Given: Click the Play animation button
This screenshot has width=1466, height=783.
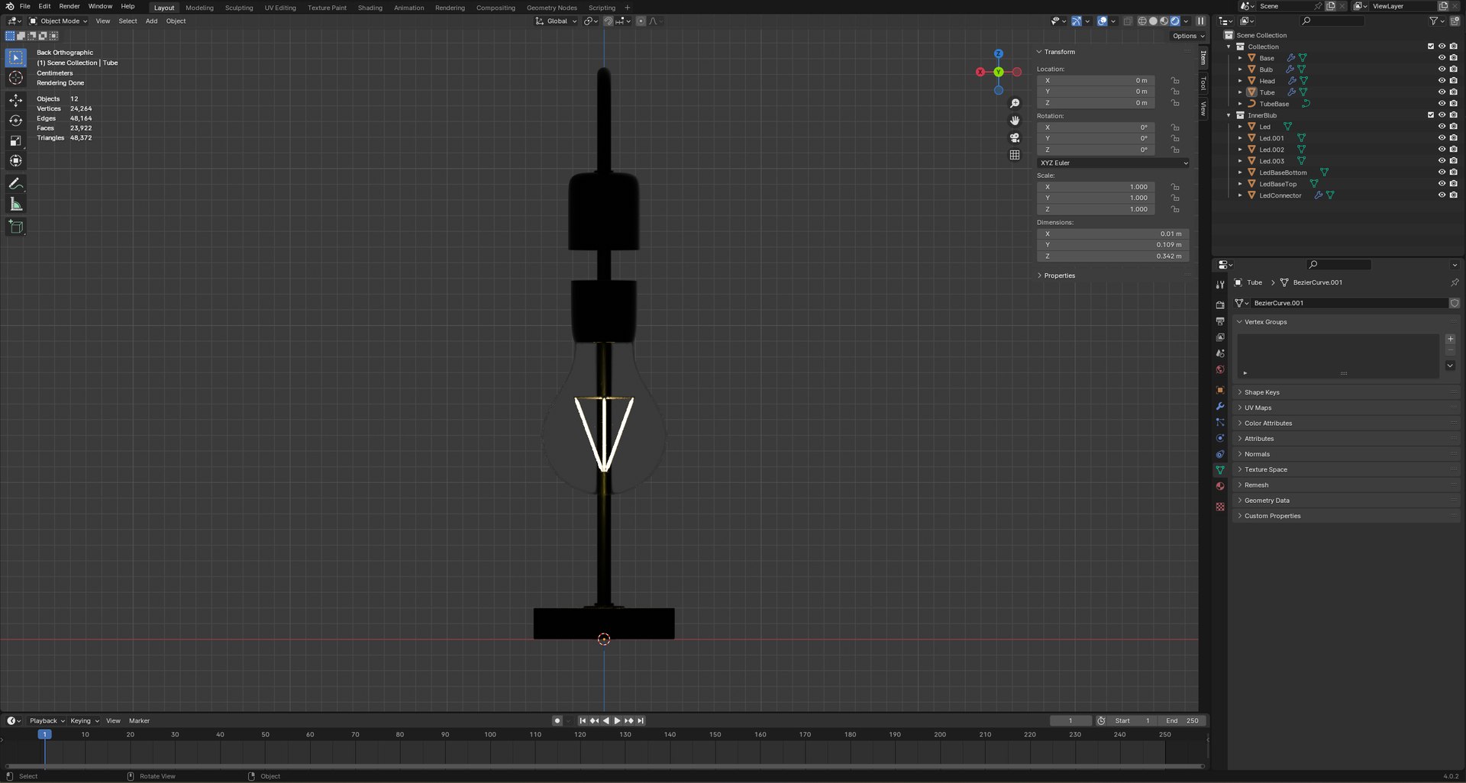Looking at the screenshot, I should (617, 720).
